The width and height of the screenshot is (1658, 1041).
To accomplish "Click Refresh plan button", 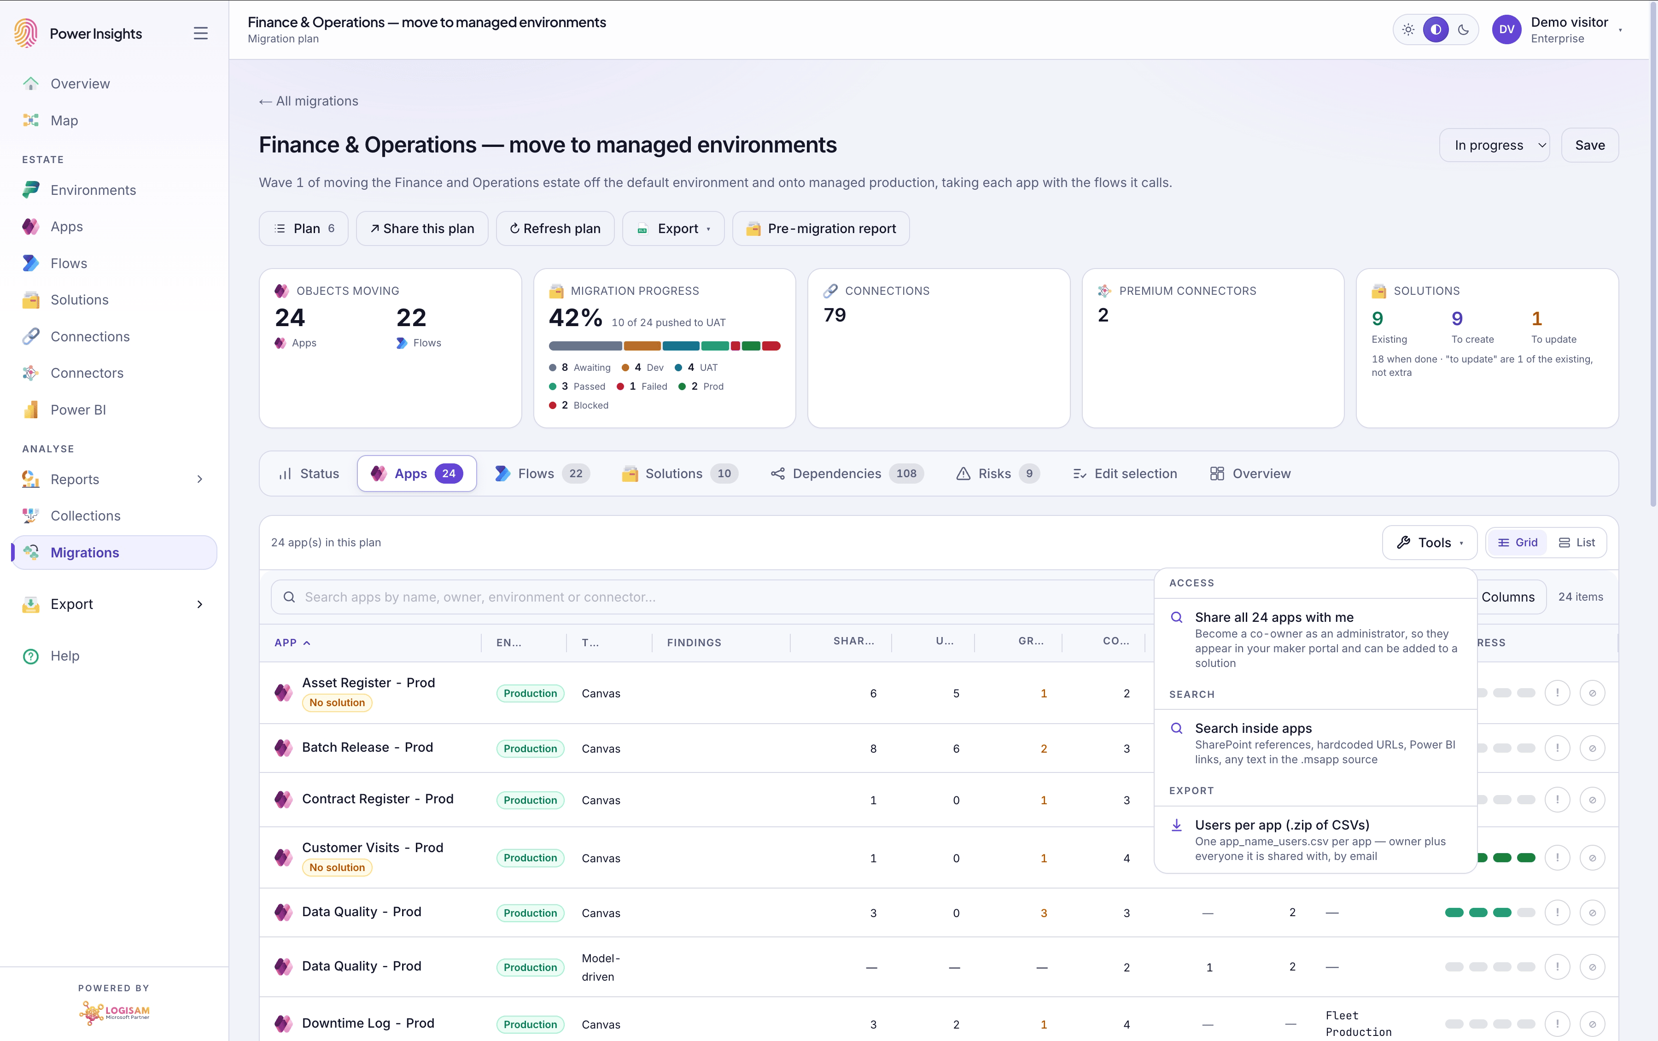I will click(x=555, y=228).
